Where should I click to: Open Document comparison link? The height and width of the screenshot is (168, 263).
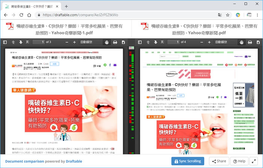[x=24, y=161]
